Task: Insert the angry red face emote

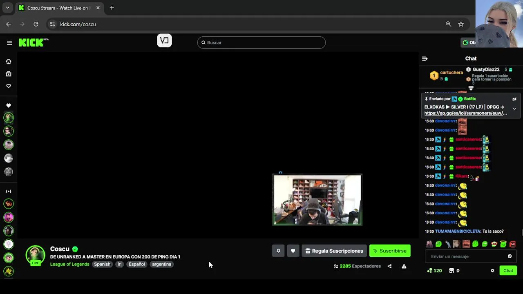Action: pyautogui.click(x=513, y=244)
